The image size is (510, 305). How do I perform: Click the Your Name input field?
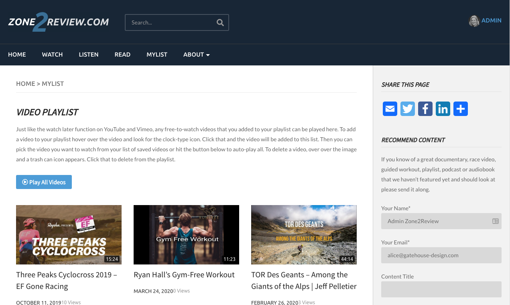(441, 221)
